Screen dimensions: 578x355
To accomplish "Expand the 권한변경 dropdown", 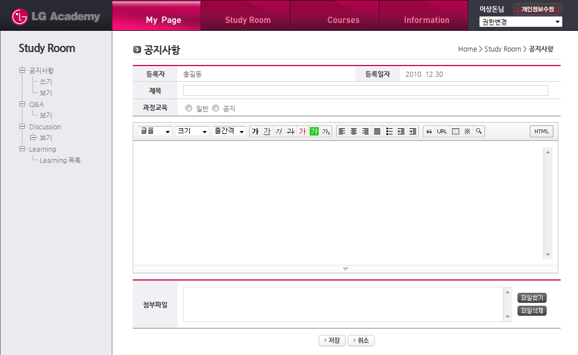I will (520, 22).
